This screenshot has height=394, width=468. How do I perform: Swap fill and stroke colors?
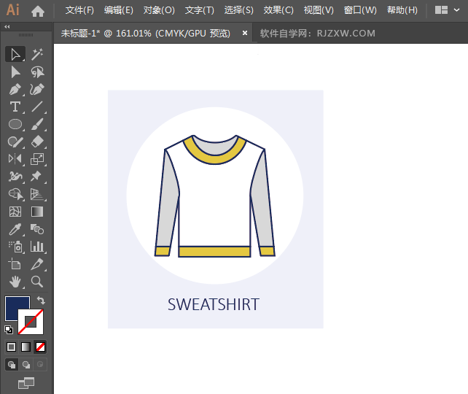[42, 300]
